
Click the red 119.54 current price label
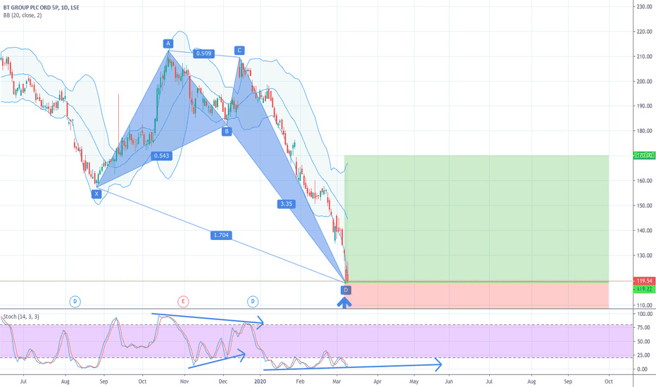click(644, 281)
